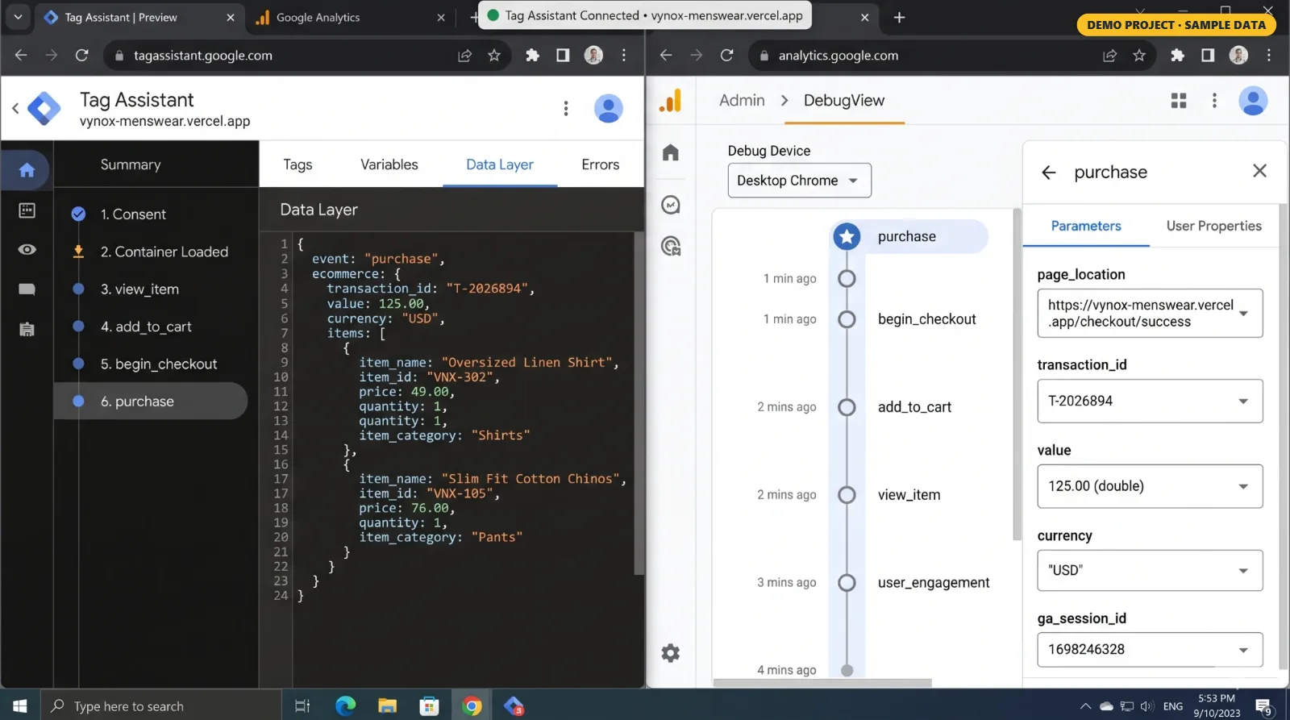
Task: Toggle the eye icon in Tag Assistant sidebar
Action: pos(27,249)
